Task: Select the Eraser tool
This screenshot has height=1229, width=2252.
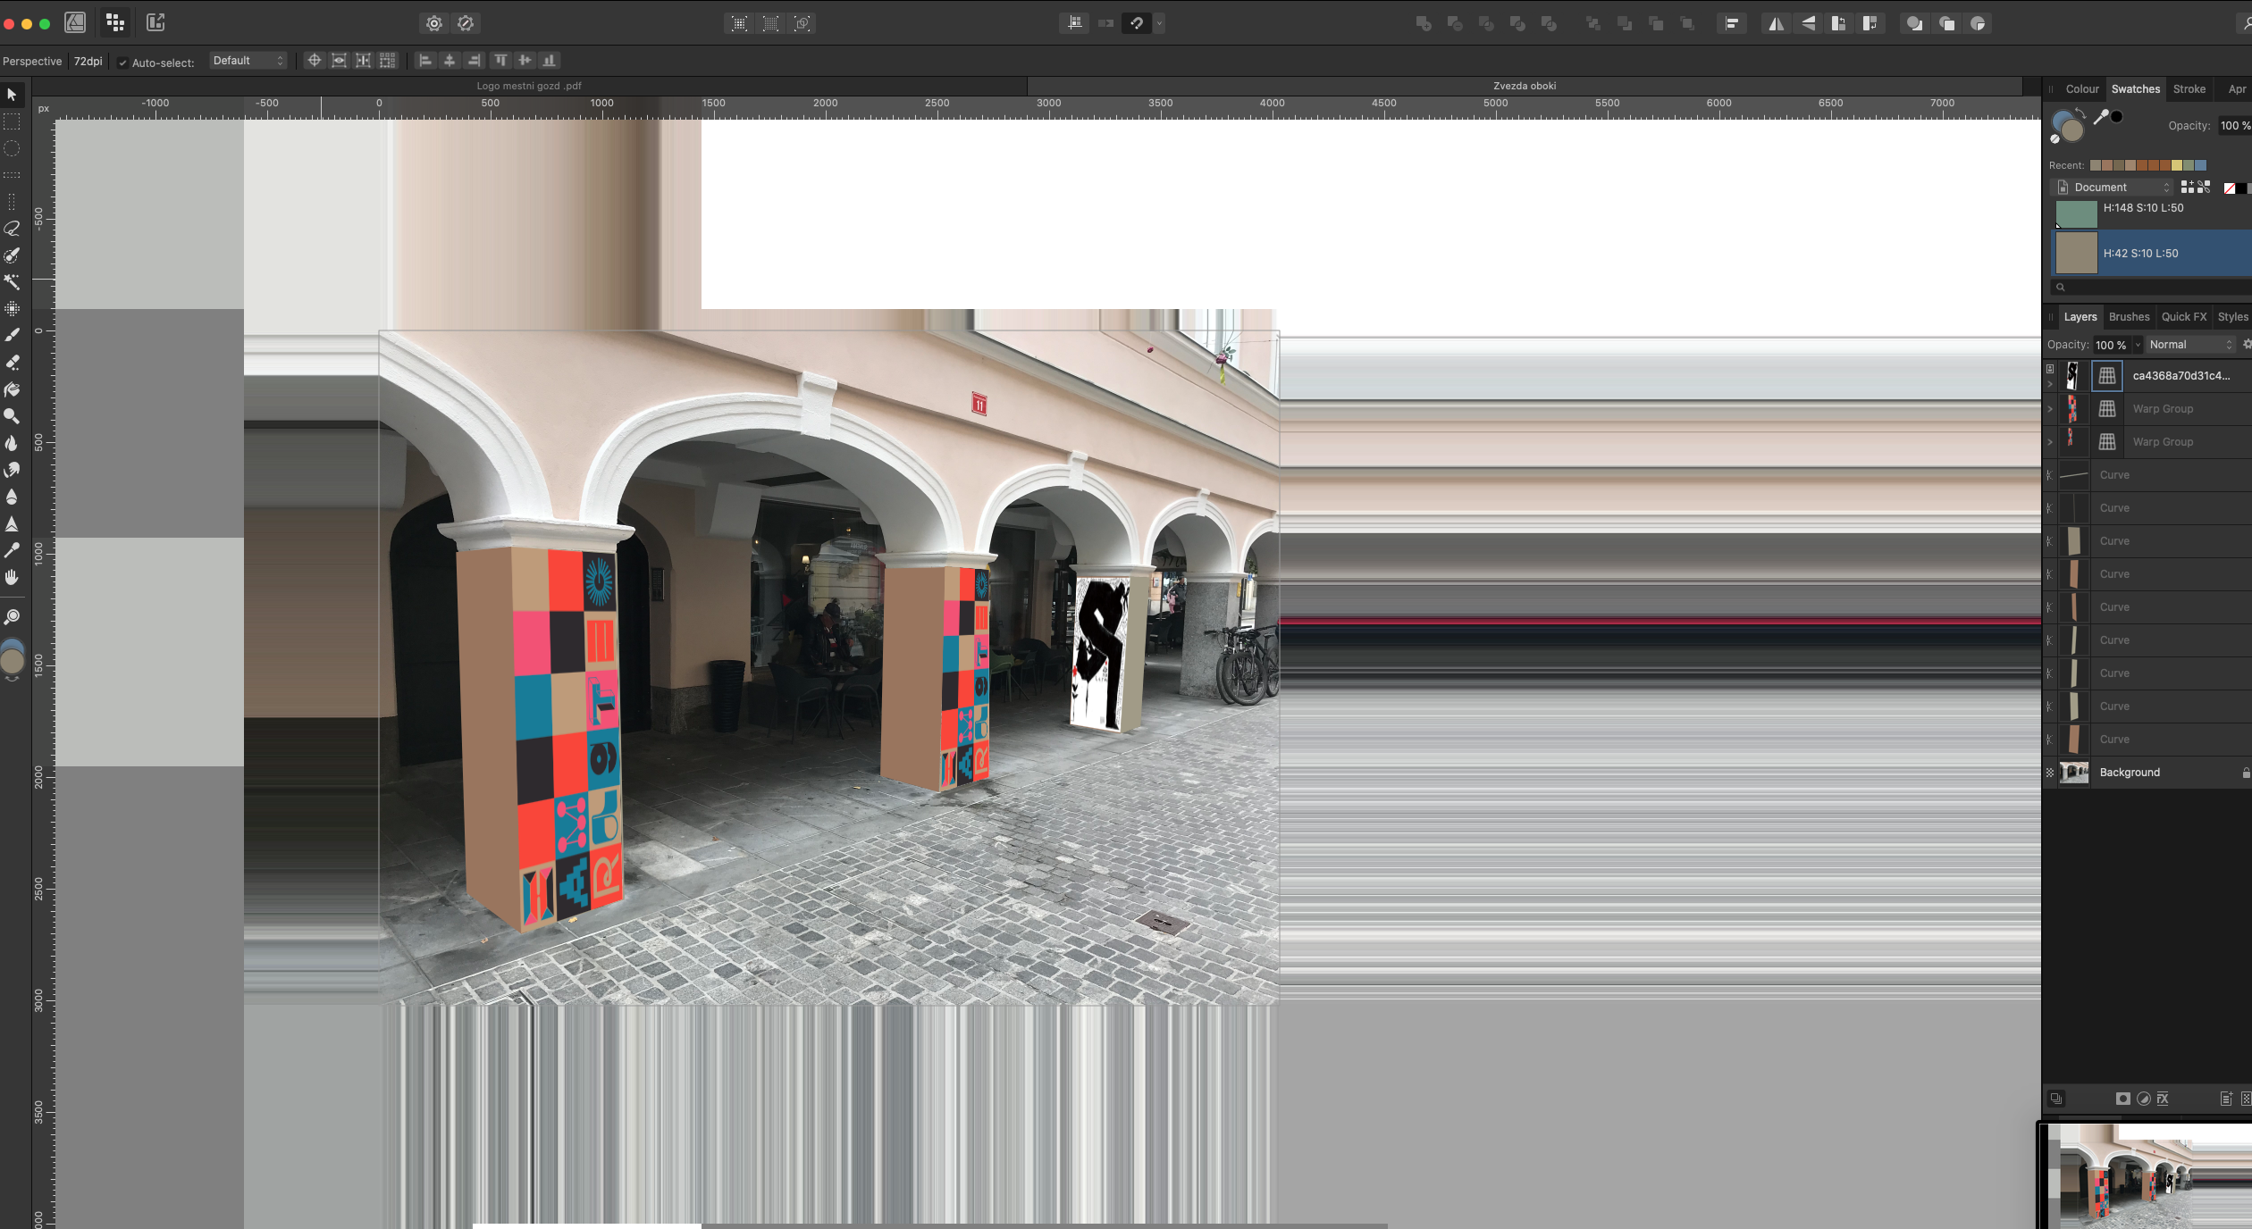Action: click(13, 362)
